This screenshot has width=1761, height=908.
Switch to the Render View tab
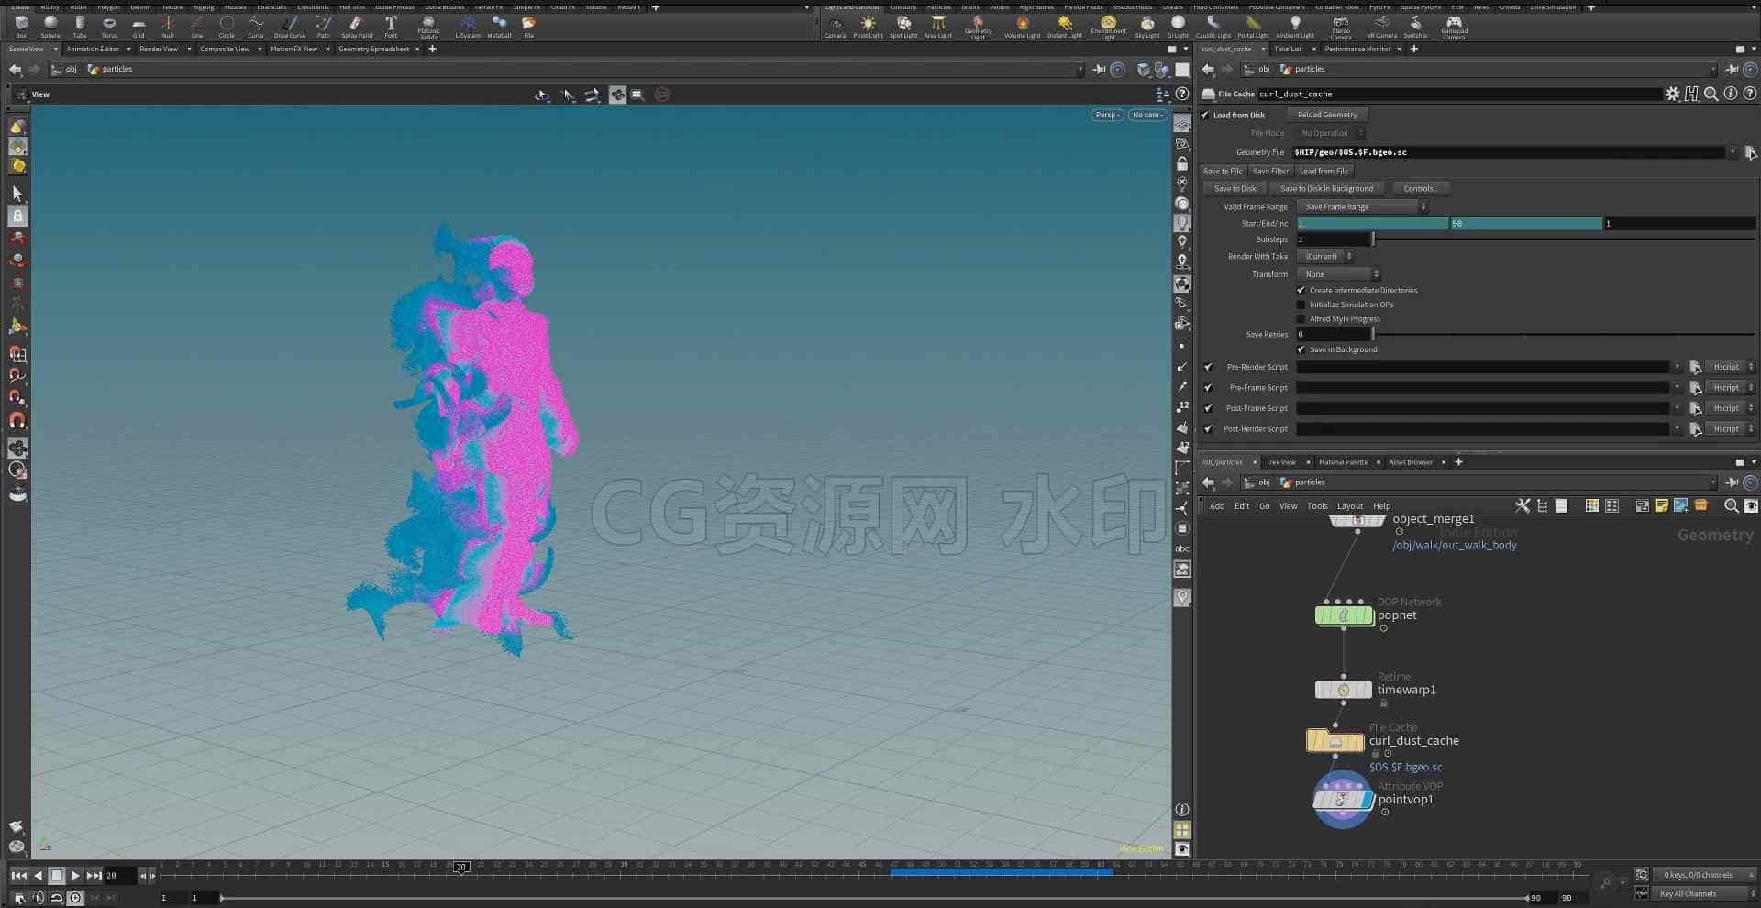click(159, 49)
